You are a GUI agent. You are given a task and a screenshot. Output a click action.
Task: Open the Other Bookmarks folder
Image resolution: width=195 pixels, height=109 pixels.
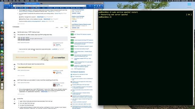(x=98, y=8)
